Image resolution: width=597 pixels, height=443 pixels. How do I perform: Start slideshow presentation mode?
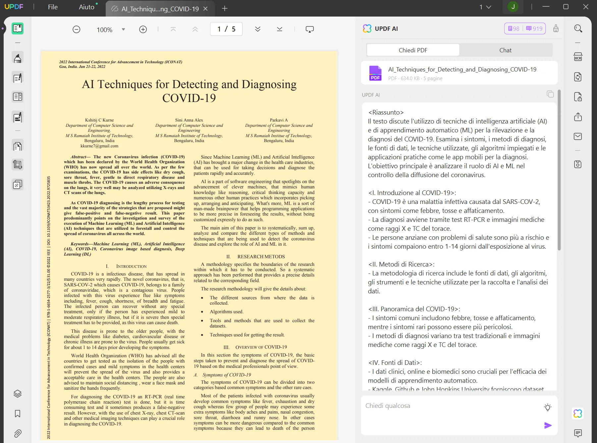click(310, 29)
